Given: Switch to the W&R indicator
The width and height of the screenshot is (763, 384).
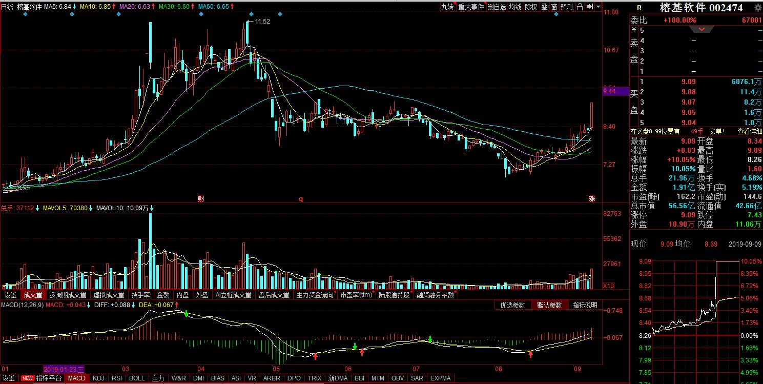Looking at the screenshot, I should (179, 378).
